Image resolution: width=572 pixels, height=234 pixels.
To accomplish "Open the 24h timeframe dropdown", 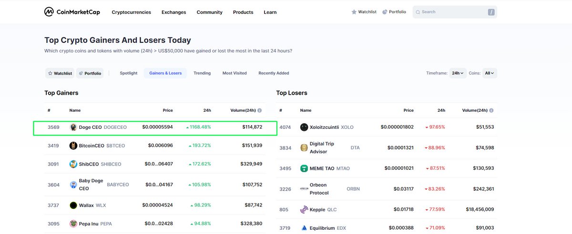I will 458,73.
